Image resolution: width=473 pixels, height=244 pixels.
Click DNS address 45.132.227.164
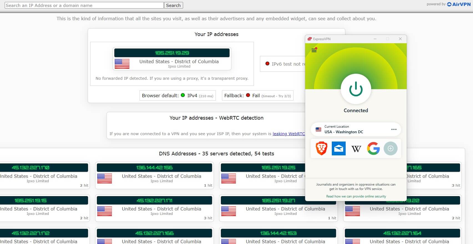coord(402,233)
